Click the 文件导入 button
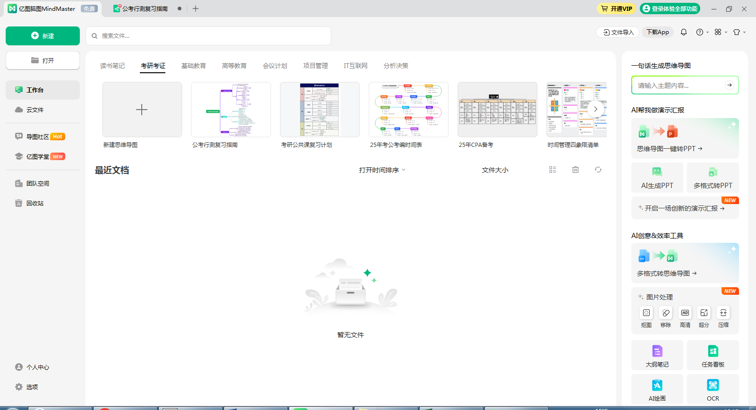This screenshot has width=756, height=410. tap(618, 32)
